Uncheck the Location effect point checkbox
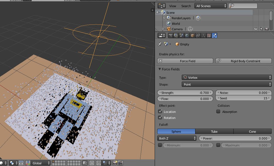274x166 pixels. coord(160,111)
